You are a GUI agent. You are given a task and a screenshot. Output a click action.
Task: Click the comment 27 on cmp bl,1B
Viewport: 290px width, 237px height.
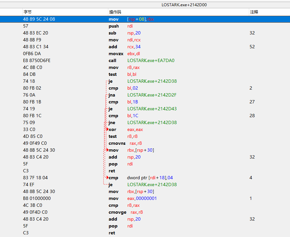pos(252,102)
